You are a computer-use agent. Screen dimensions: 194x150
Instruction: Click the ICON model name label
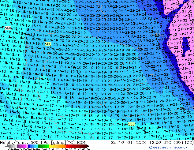coord(82,142)
